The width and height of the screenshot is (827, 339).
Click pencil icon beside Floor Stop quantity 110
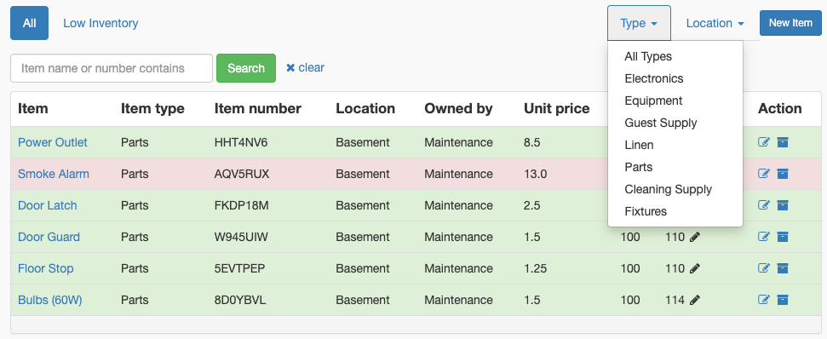pyautogui.click(x=695, y=268)
